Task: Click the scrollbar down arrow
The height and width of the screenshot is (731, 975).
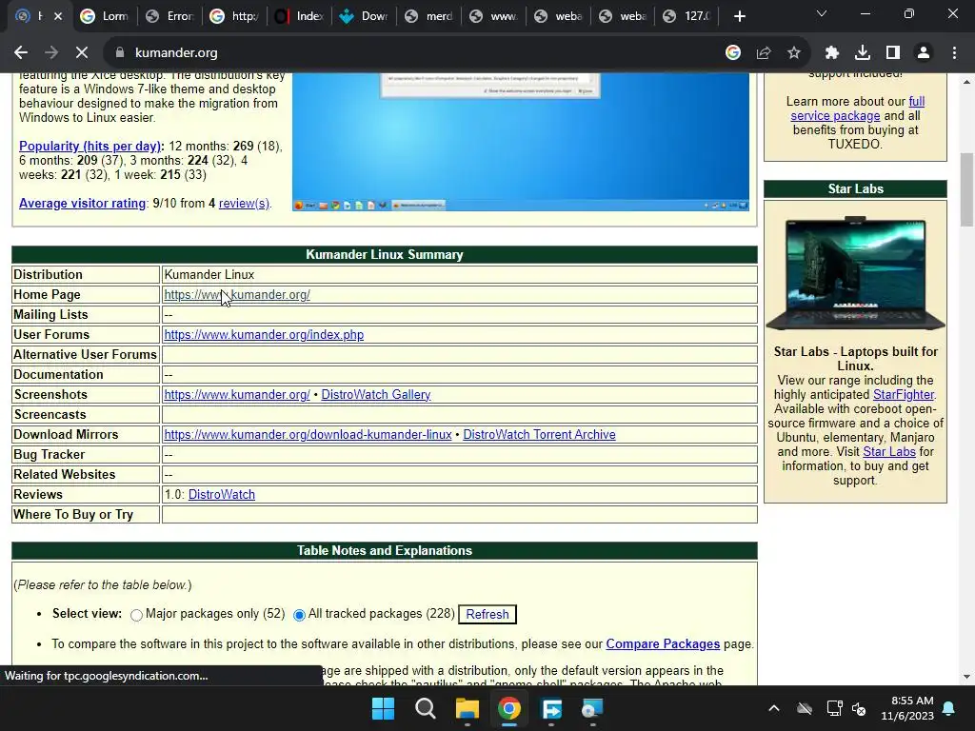Action: [967, 677]
